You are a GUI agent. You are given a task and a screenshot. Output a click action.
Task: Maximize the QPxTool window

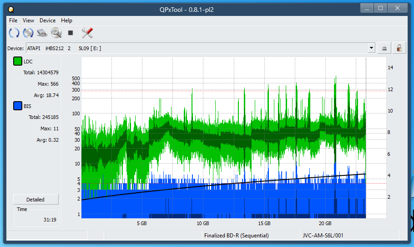pos(380,8)
